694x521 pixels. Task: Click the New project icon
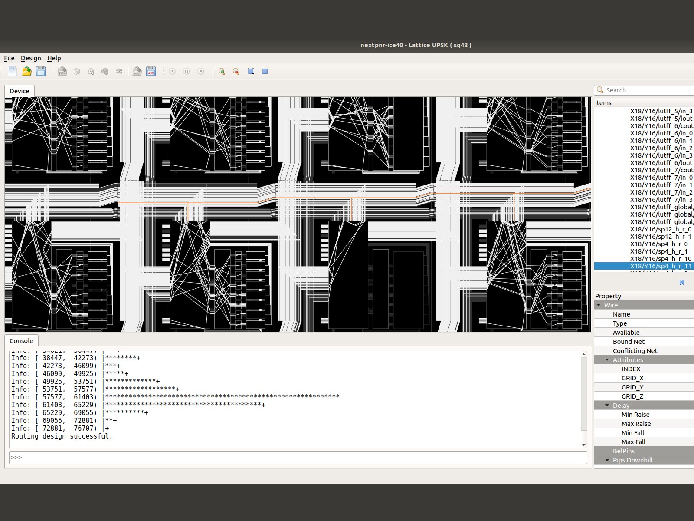click(12, 71)
